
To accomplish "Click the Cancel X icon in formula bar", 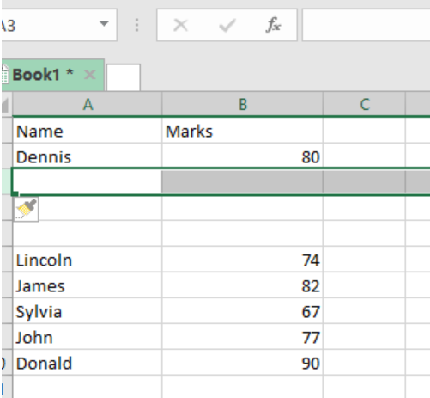I will tap(180, 25).
